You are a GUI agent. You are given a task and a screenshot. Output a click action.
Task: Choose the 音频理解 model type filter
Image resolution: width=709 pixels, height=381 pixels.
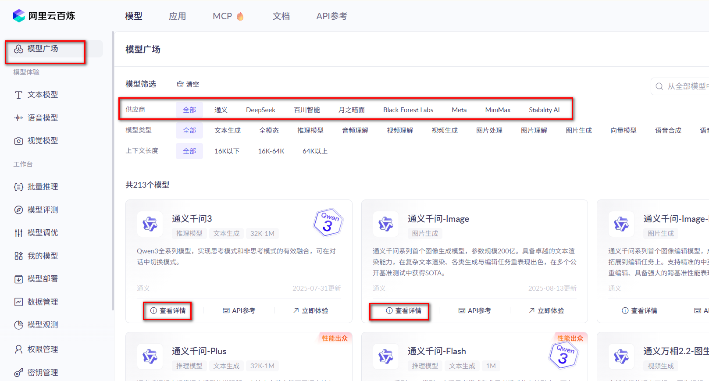(x=355, y=130)
